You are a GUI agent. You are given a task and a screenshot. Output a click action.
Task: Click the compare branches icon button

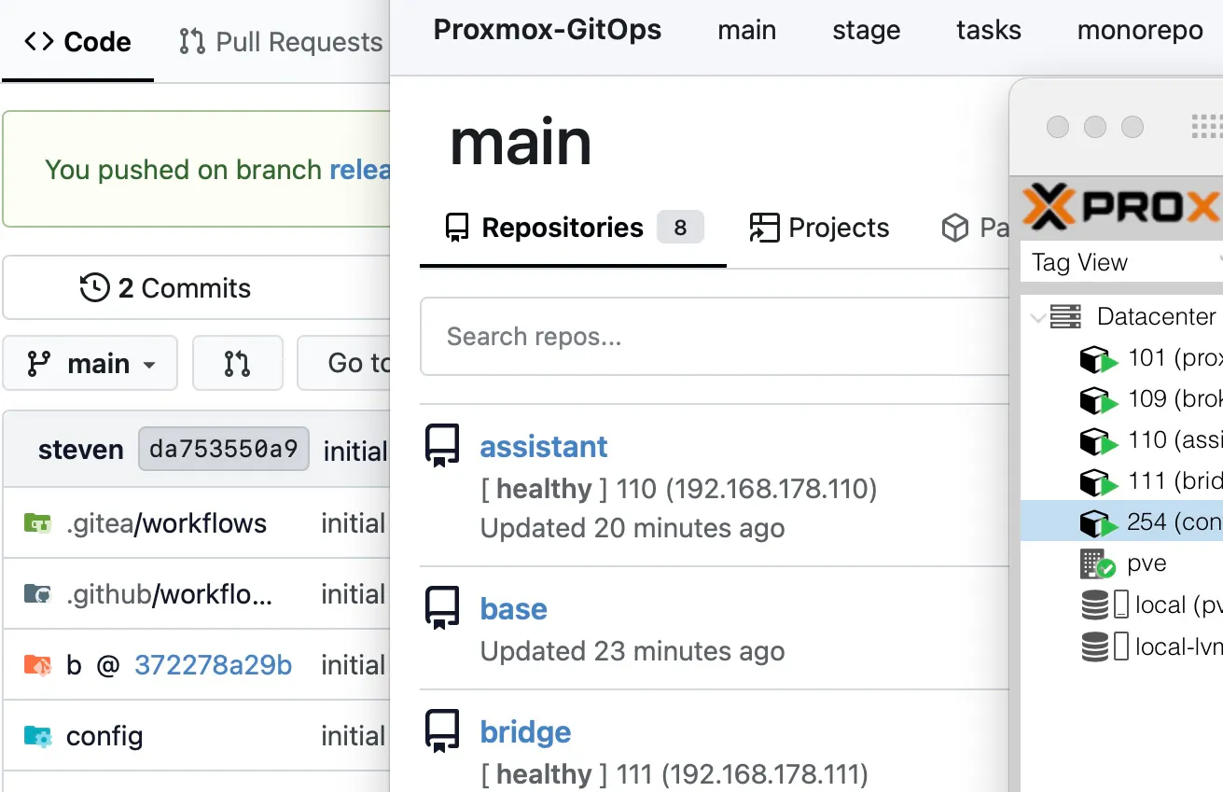[237, 363]
